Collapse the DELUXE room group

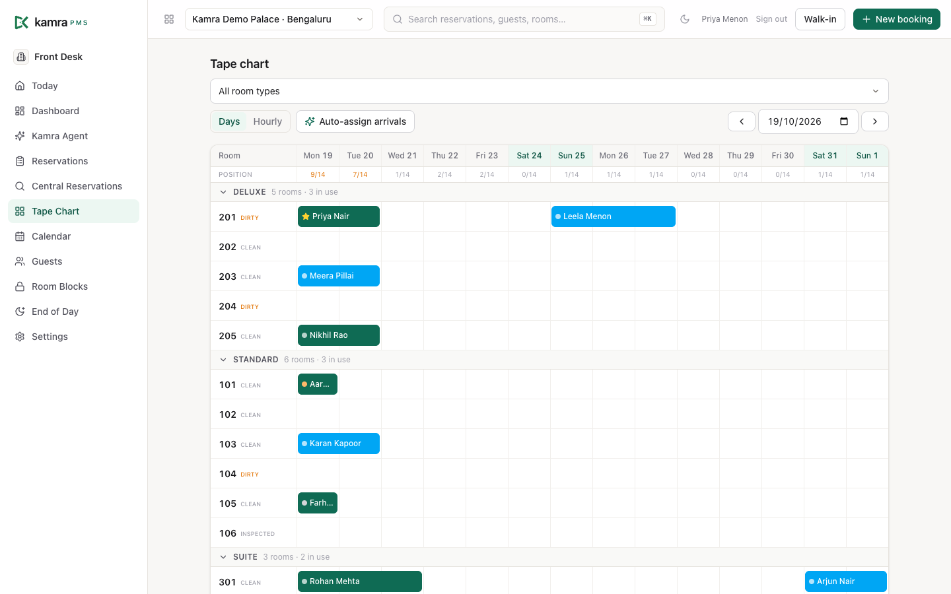pos(223,192)
